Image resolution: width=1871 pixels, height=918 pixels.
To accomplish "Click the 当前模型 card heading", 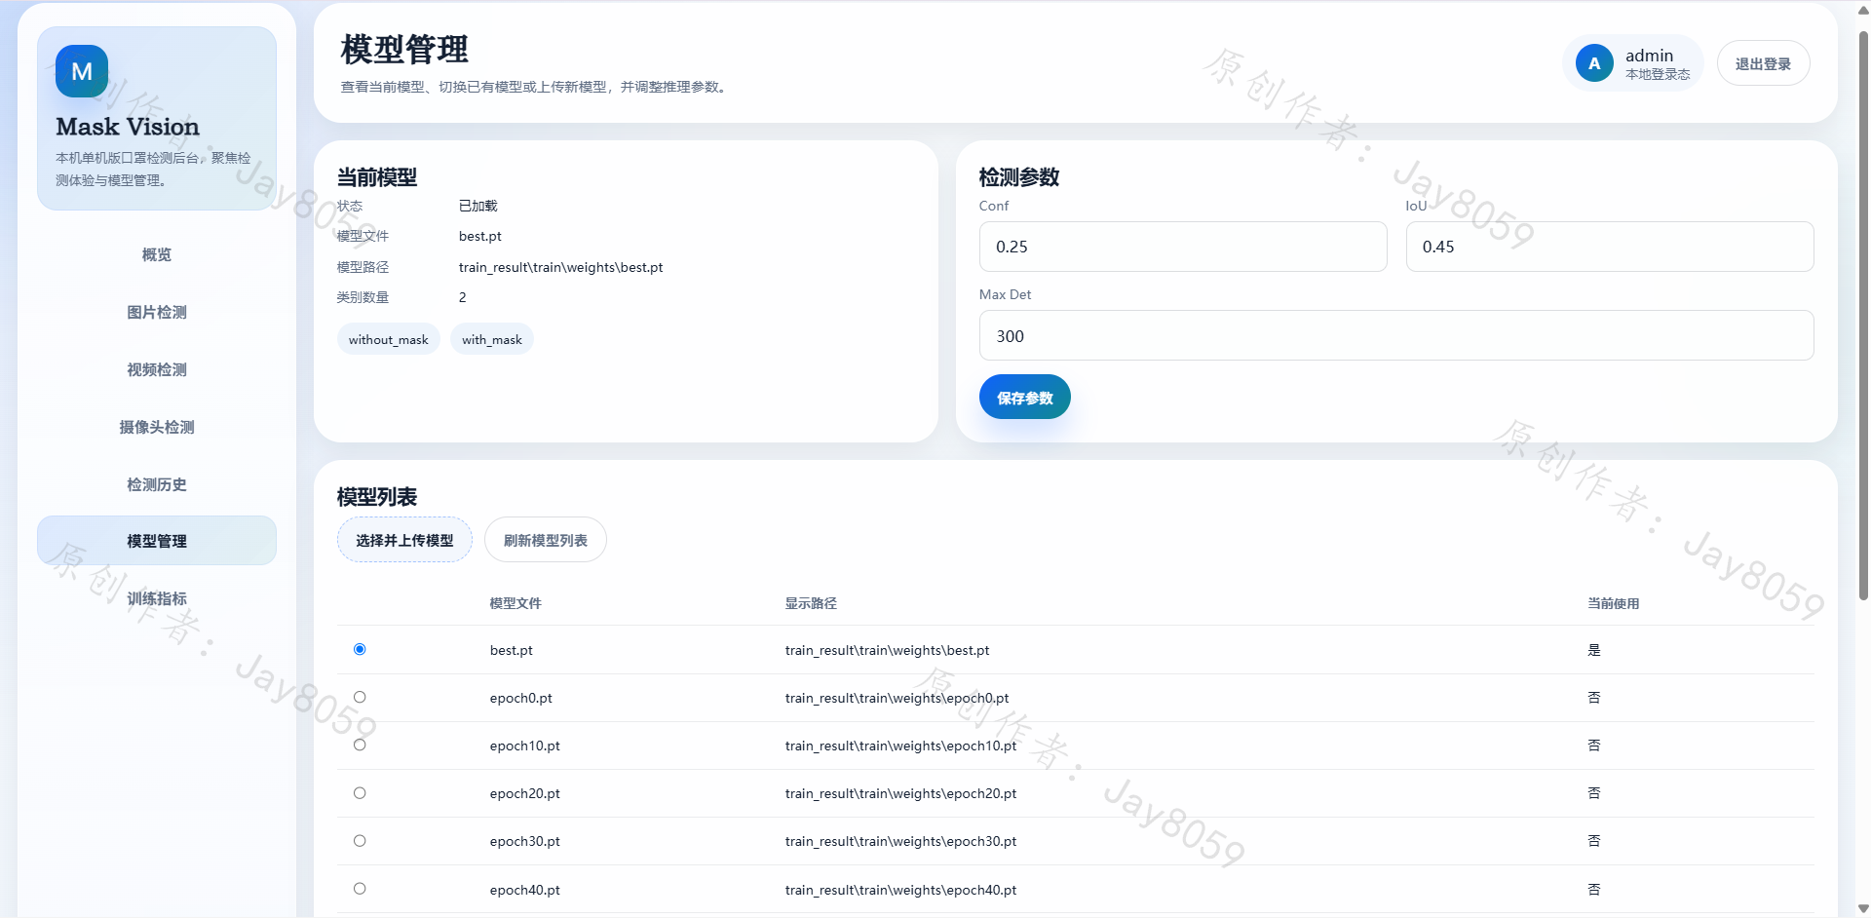I will tap(377, 177).
